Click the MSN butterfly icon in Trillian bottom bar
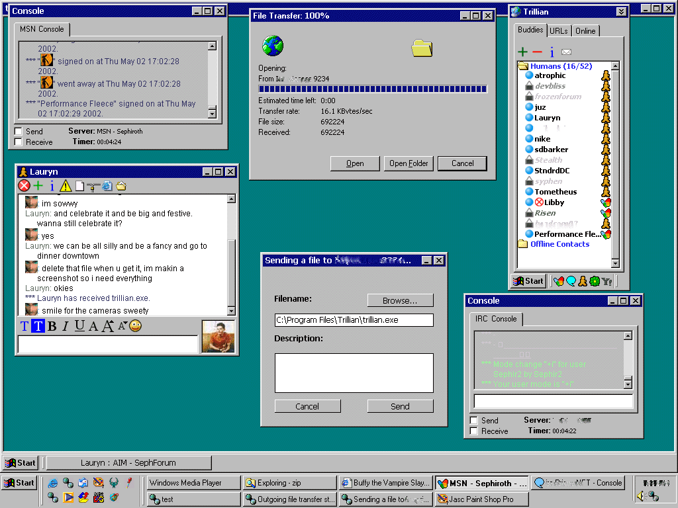The width and height of the screenshot is (678, 508). (559, 281)
